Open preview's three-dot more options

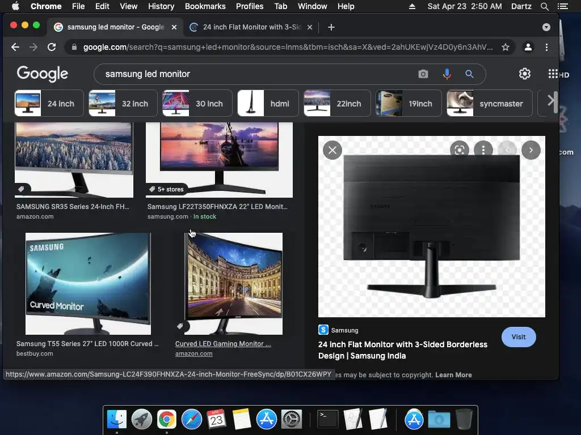point(483,150)
